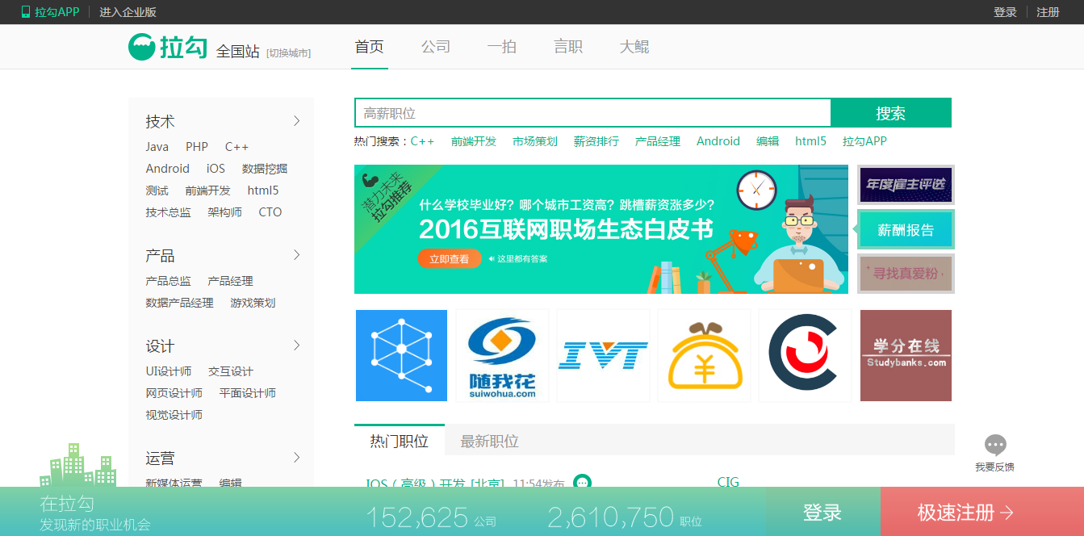Image resolution: width=1084 pixels, height=536 pixels.
Task: Open the 2016互联网职场生态白皮书 banner
Action: (x=601, y=229)
